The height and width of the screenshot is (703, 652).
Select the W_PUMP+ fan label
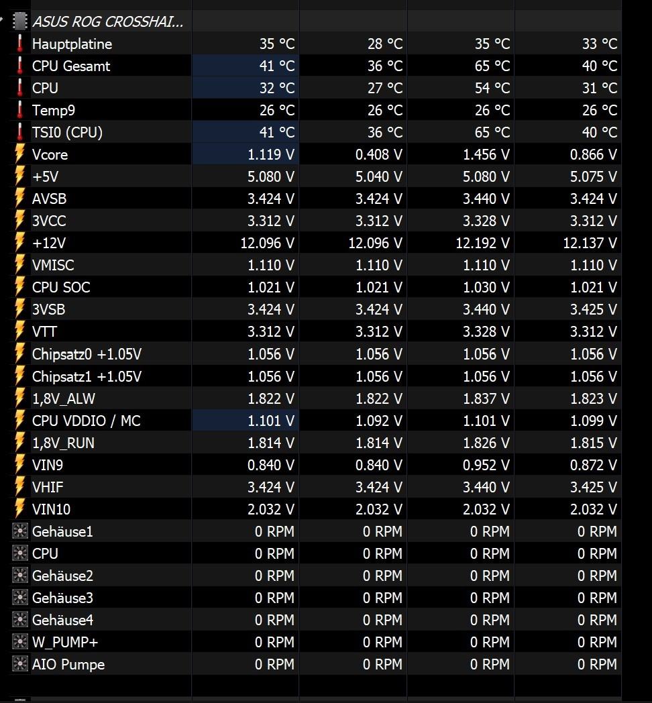pos(65,642)
